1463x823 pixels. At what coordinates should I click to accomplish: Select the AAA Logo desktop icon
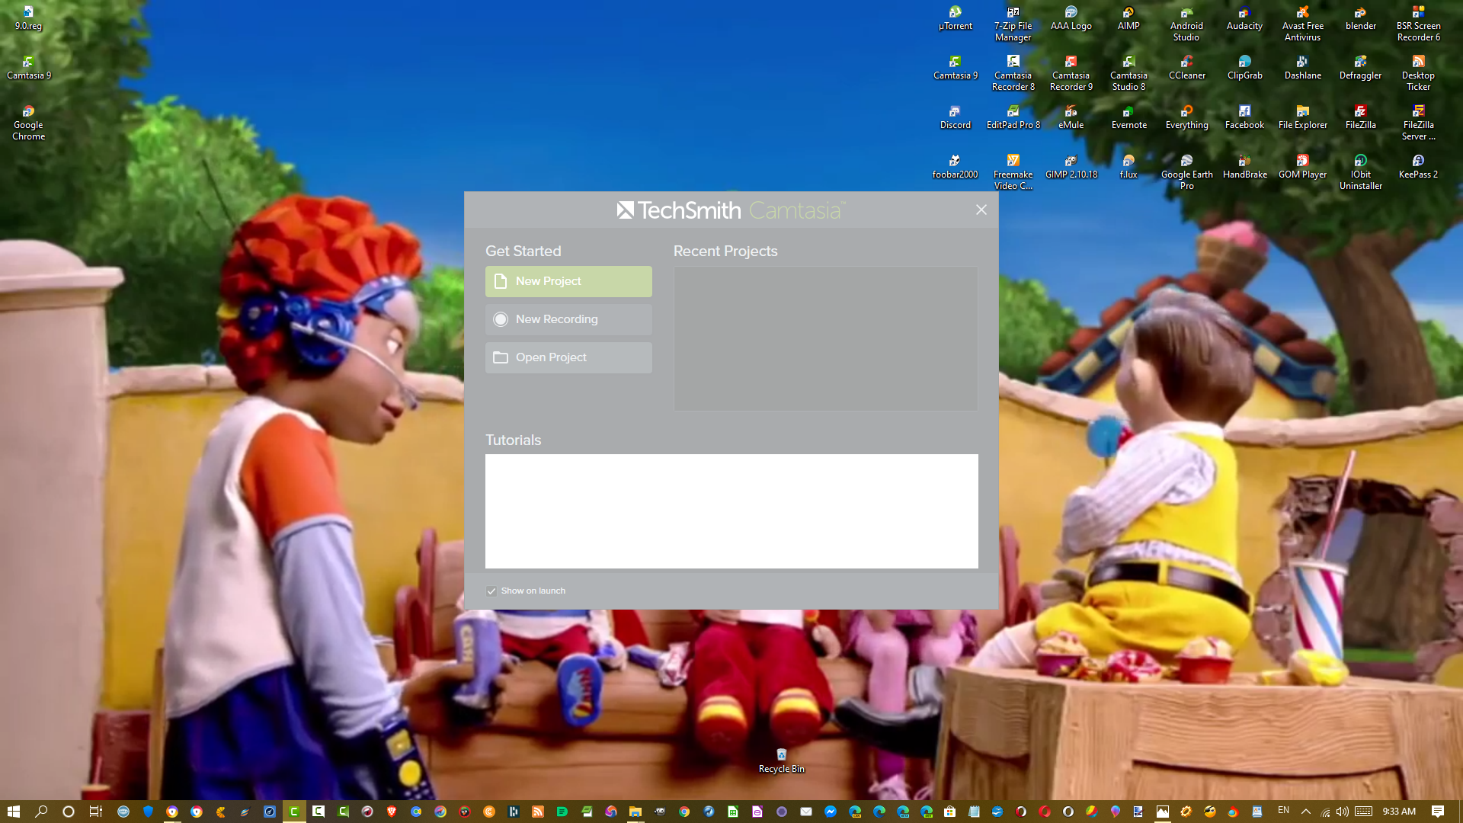point(1071,18)
